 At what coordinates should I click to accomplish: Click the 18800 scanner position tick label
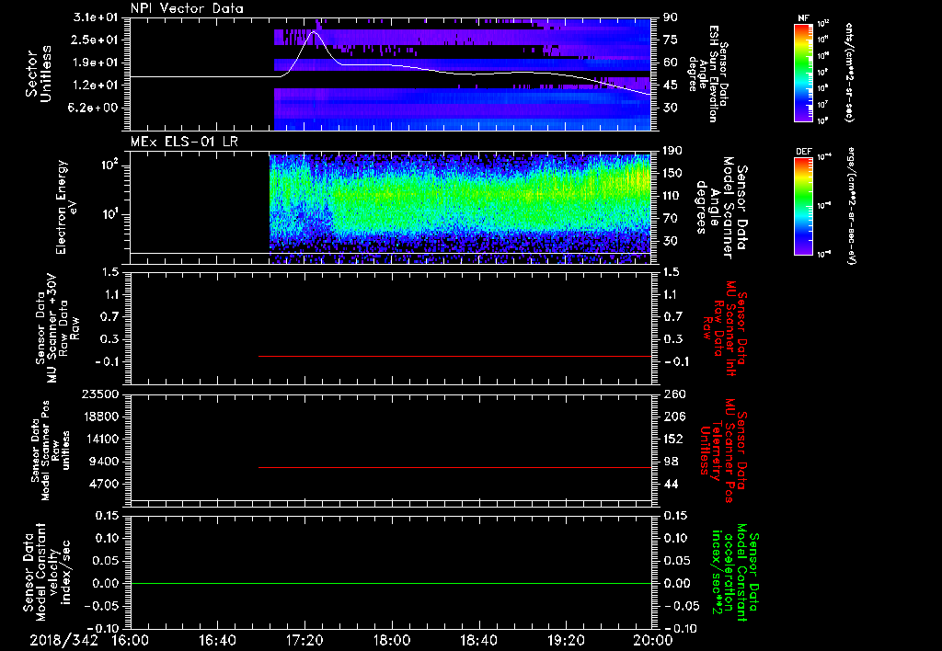pos(99,417)
